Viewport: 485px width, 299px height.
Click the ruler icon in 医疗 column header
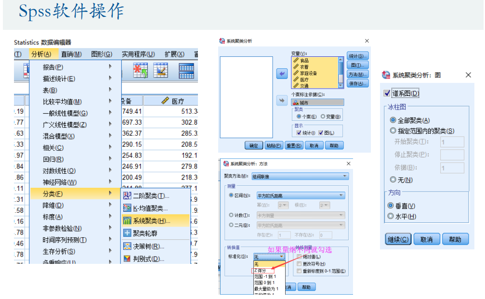tap(166, 101)
